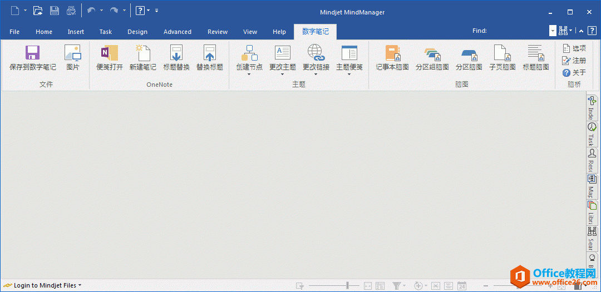This screenshot has width=601, height=292.
Task: Open the File tab
Action: 14,32
